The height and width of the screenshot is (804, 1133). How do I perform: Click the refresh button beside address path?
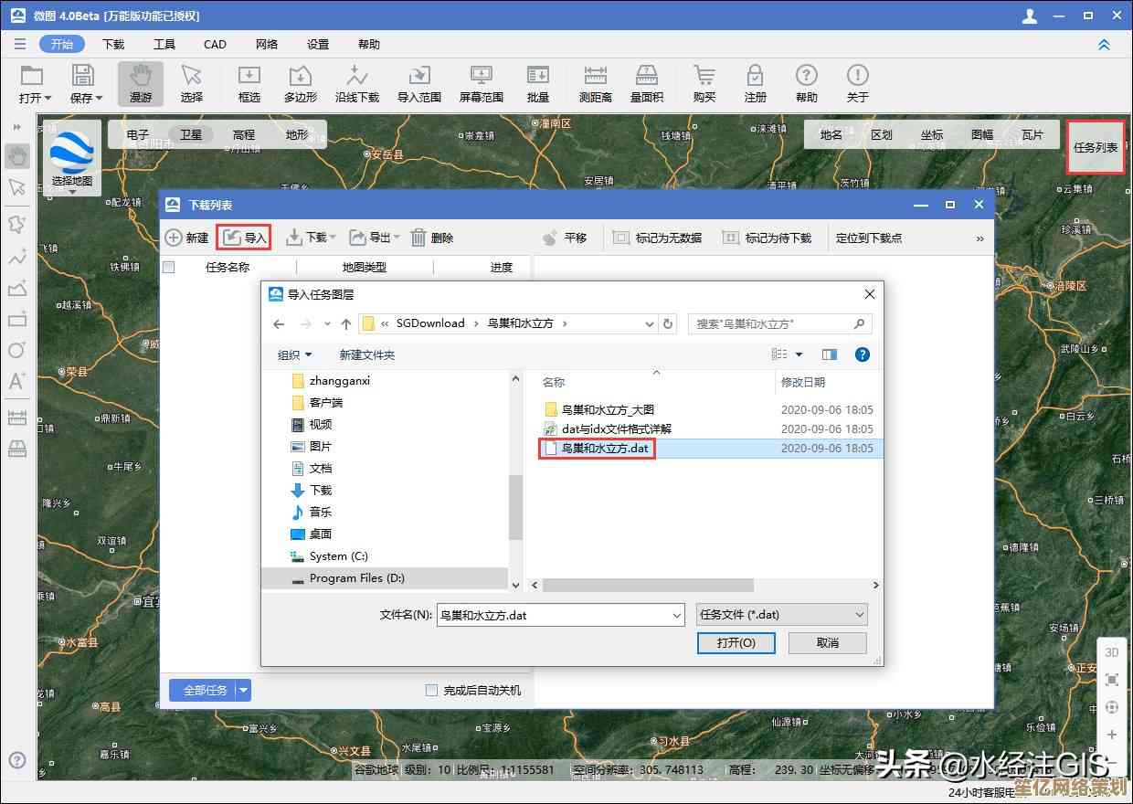click(668, 323)
